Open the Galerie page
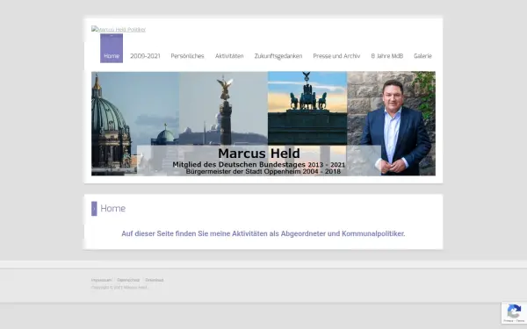 [x=422, y=56]
